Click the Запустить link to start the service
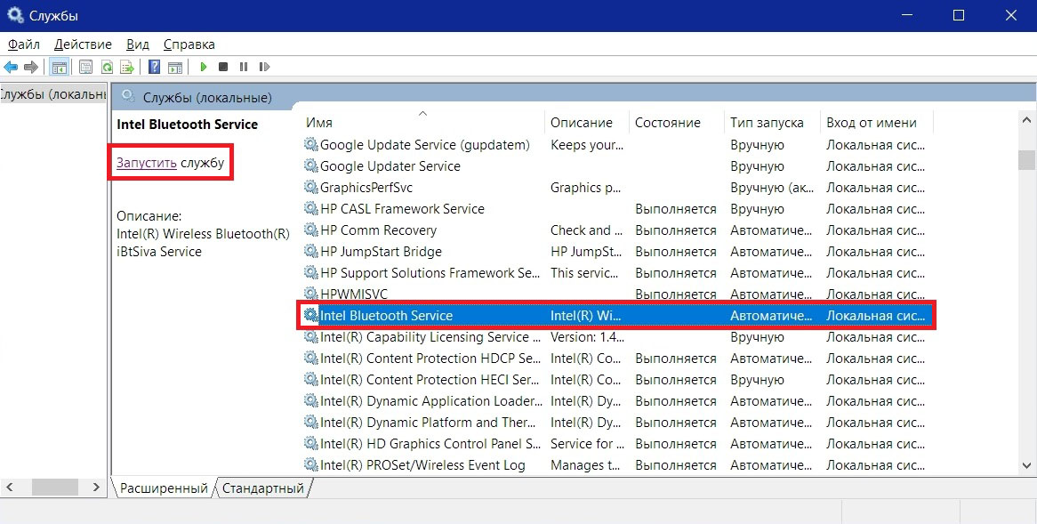Screen dimensions: 1037x524 click(x=146, y=162)
